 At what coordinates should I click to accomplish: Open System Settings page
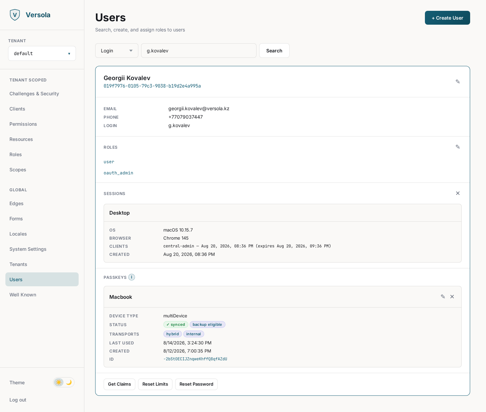[42, 249]
